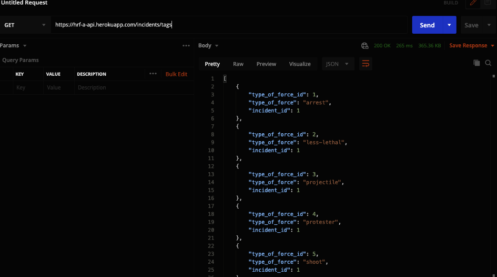Open column options dots near Bulk Edit
Image resolution: width=497 pixels, height=277 pixels.
[153, 74]
